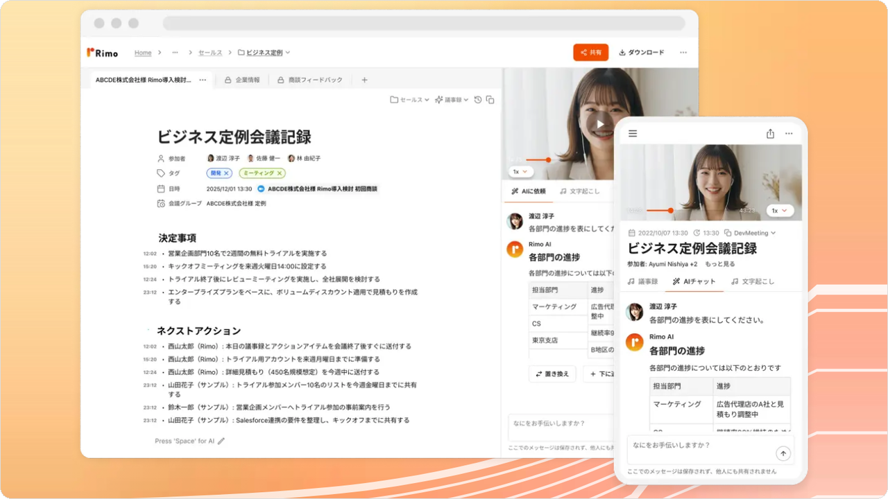Select the AIに依頼 tab in the desktop panel
Image resolution: width=888 pixels, height=499 pixels.
coord(528,191)
